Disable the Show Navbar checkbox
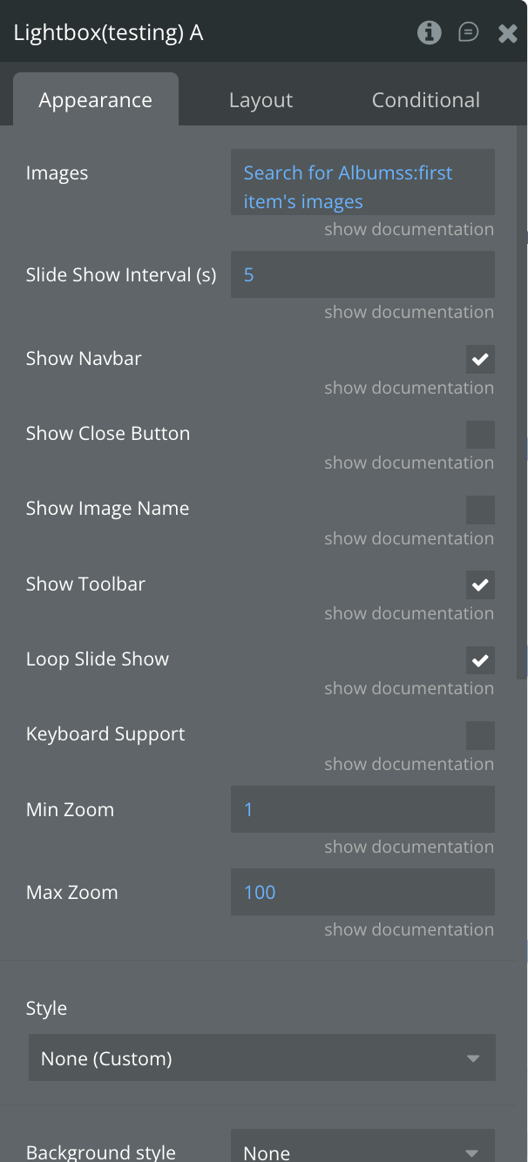This screenshot has height=1162, width=528. [x=480, y=359]
